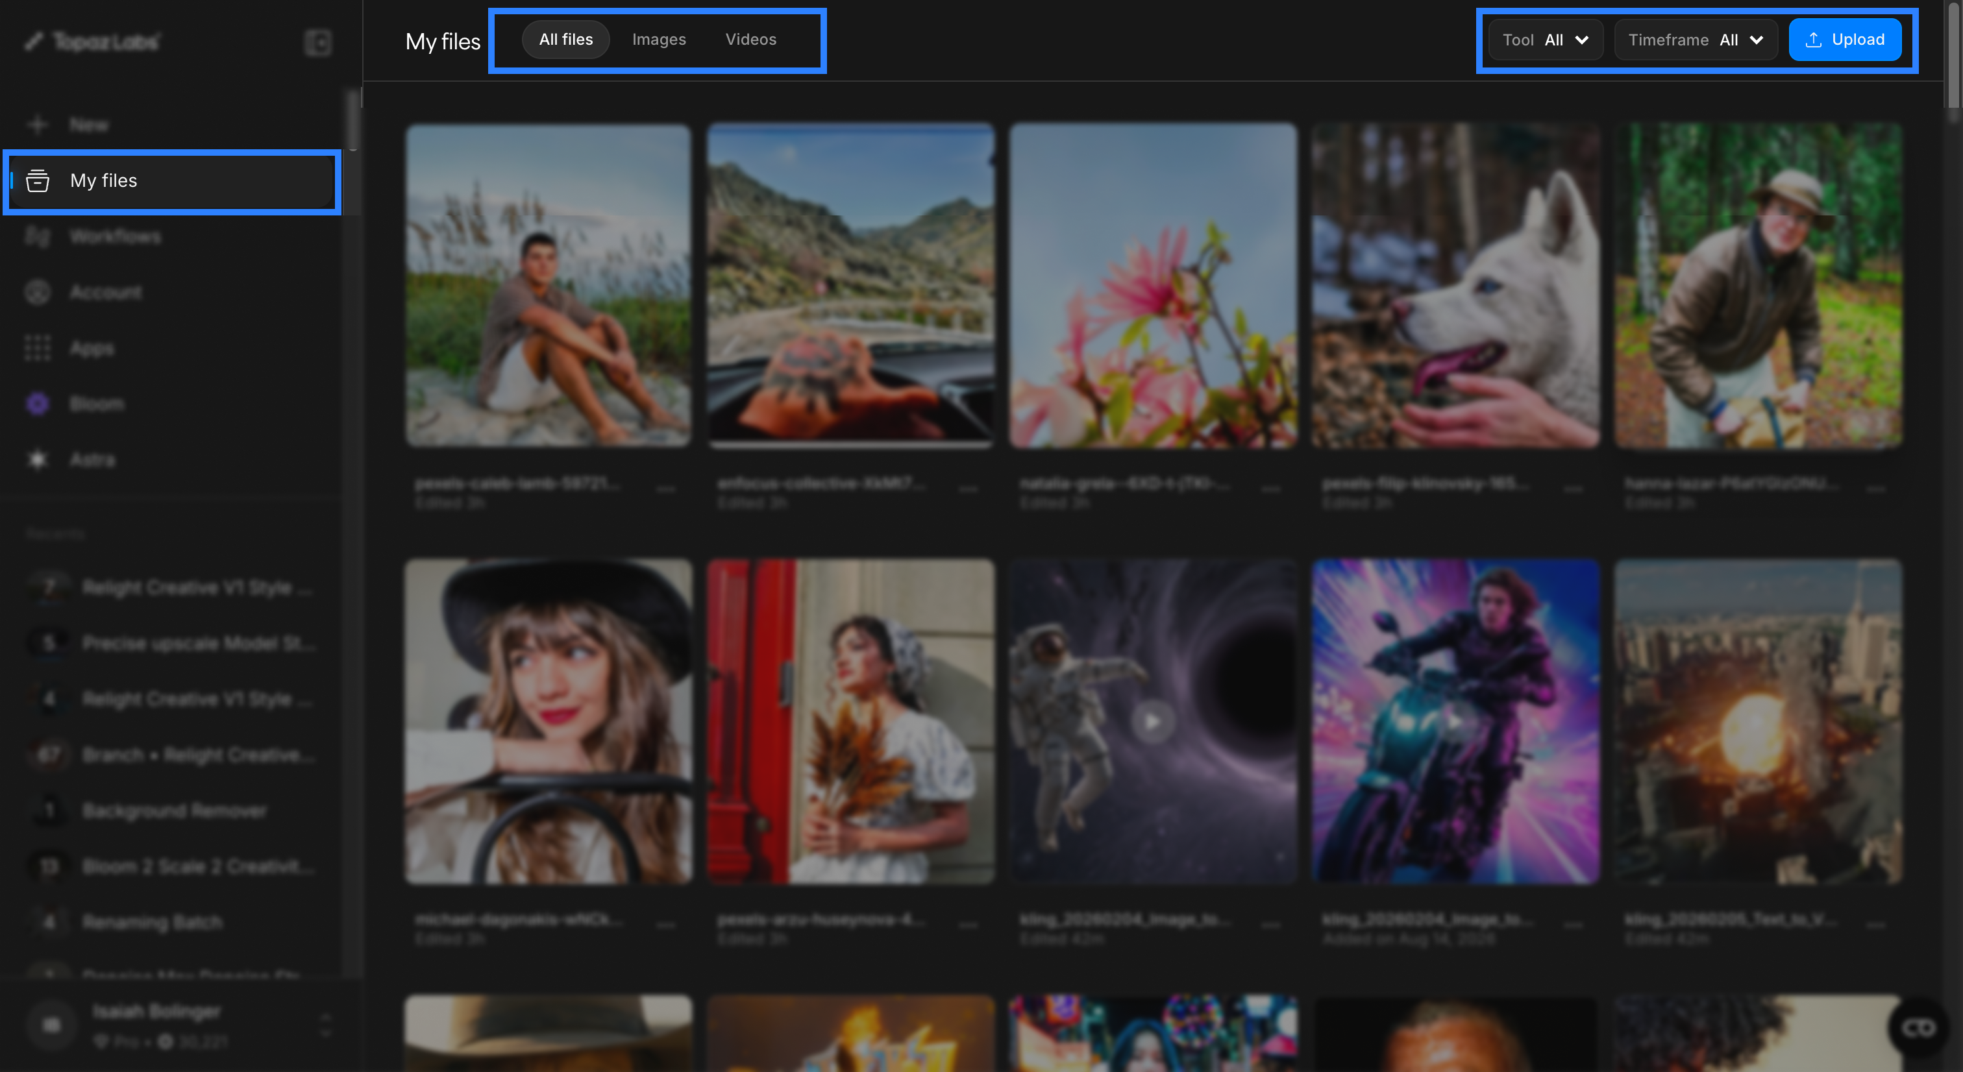Image resolution: width=1963 pixels, height=1072 pixels.
Task: Open the Bloom 2 Scale 2 recent item
Action: [x=172, y=866]
